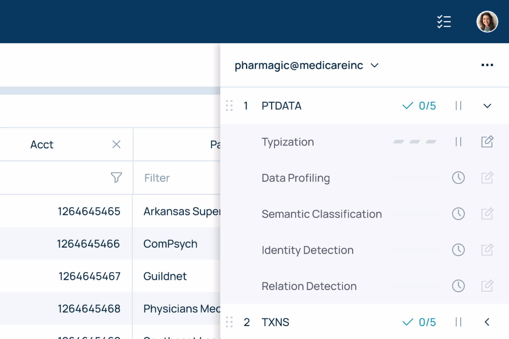Select the TXNS dataset name

tap(275, 322)
